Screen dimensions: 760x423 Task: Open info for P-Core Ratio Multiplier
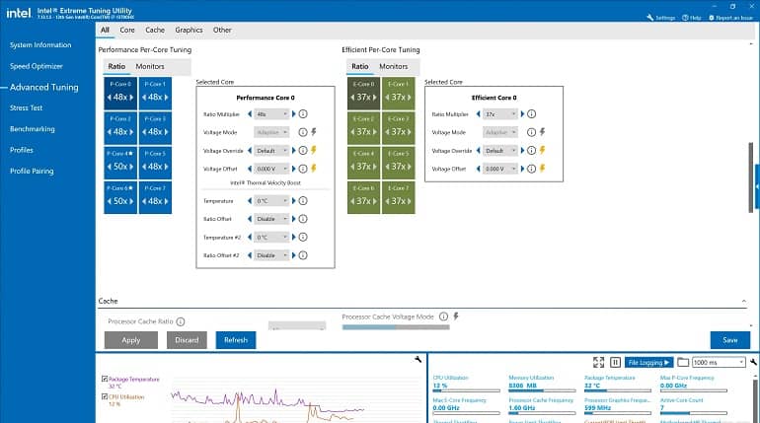point(303,114)
